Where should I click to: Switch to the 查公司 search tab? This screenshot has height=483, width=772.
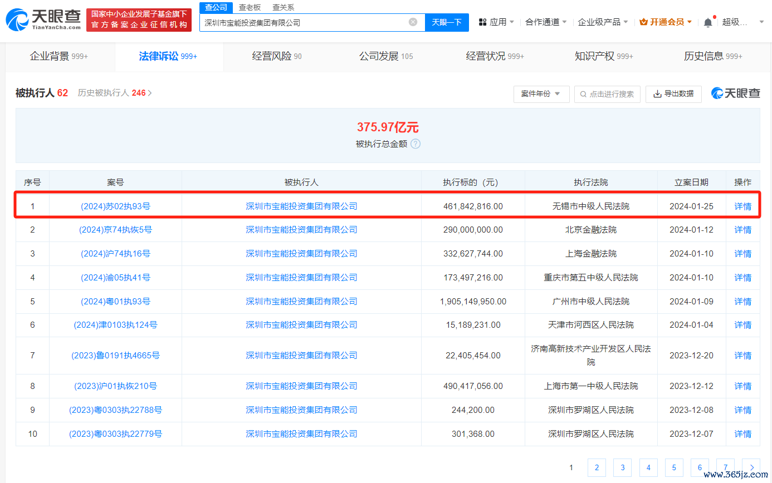pyautogui.click(x=216, y=7)
